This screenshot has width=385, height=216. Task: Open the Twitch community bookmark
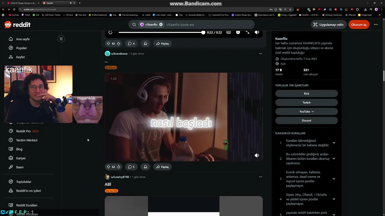pos(306,103)
